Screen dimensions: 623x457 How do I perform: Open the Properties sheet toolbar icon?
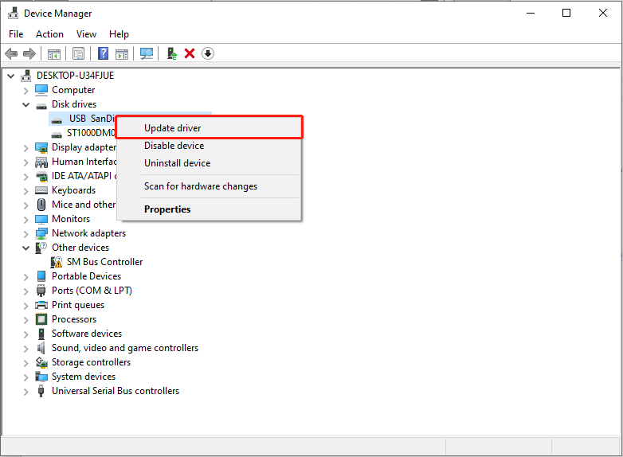tap(78, 53)
